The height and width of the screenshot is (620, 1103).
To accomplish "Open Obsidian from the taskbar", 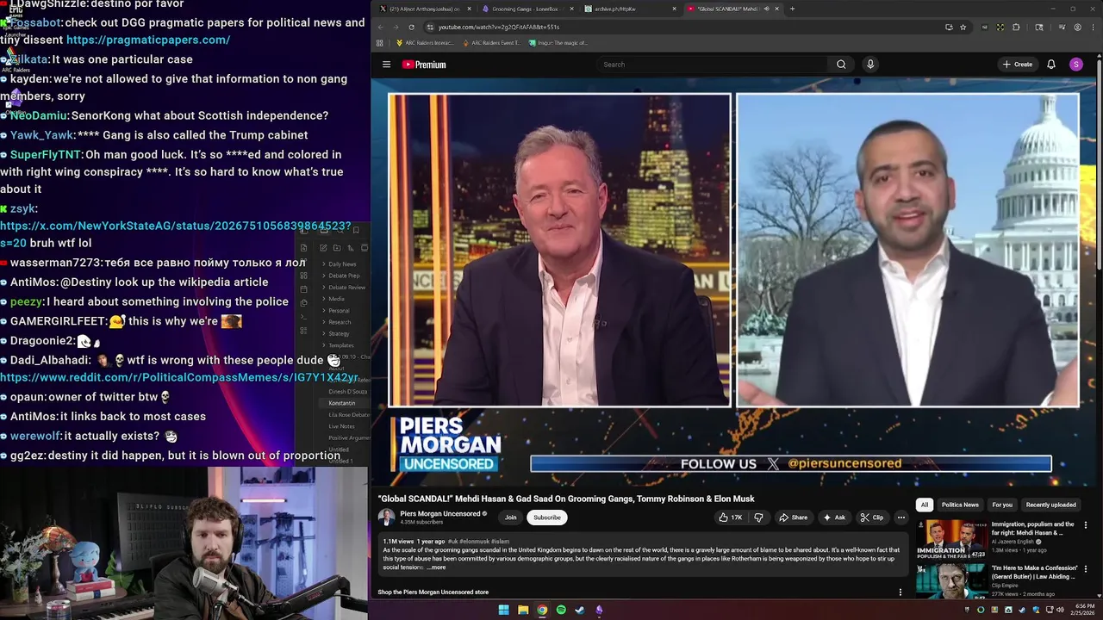I will (x=599, y=610).
